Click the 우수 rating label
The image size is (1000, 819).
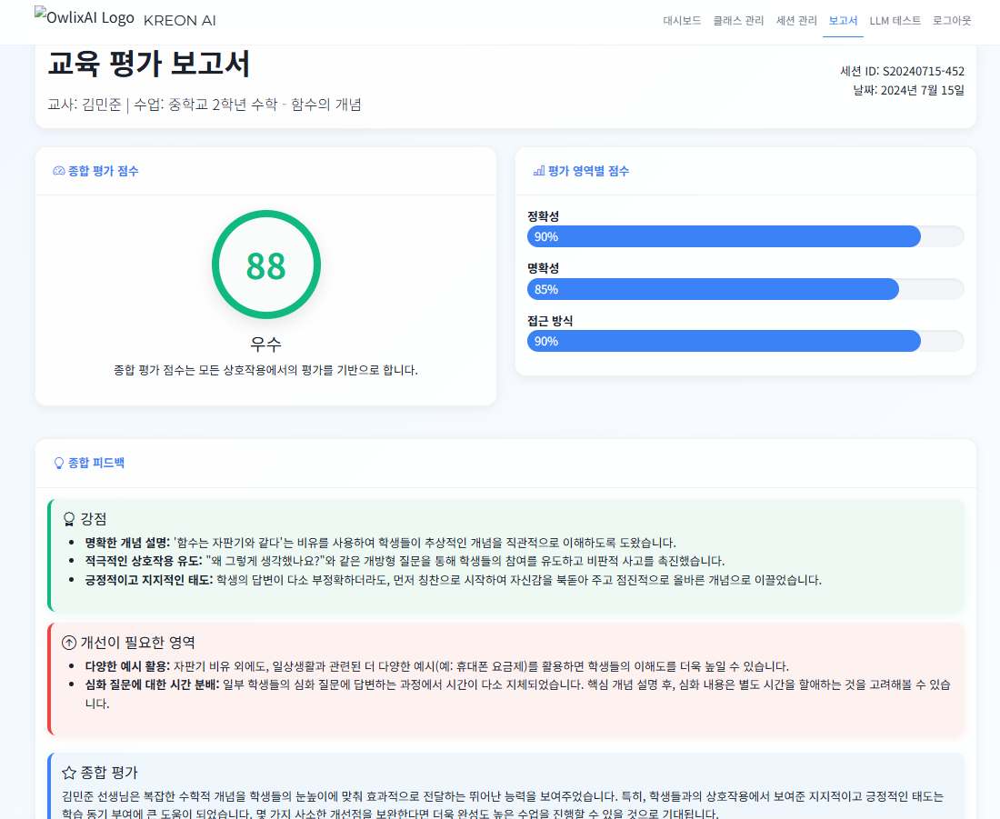[266, 345]
